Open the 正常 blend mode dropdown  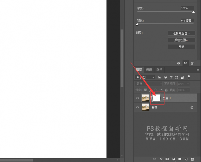pyautogui.click(x=149, y=84)
